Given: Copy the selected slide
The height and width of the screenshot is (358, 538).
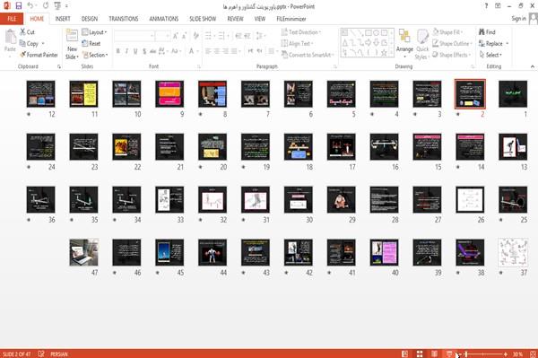Looking at the screenshot, I should pos(29,43).
